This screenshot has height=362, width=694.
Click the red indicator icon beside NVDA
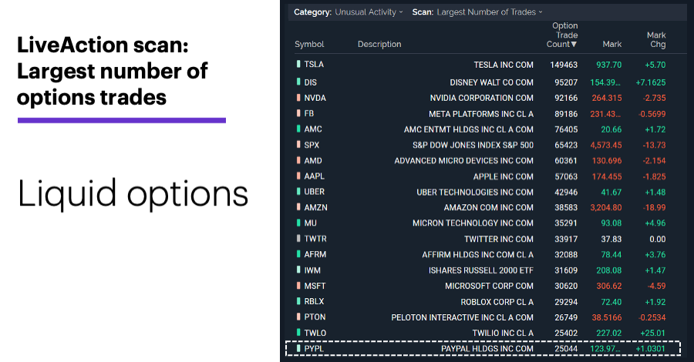point(298,98)
